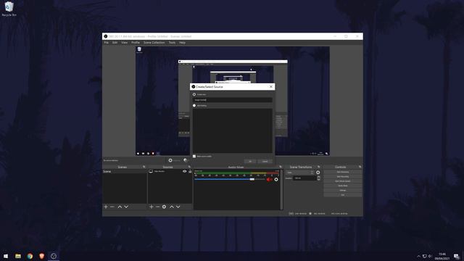Move the scene down in the Scenes list
The image size is (464, 261).
point(126,207)
